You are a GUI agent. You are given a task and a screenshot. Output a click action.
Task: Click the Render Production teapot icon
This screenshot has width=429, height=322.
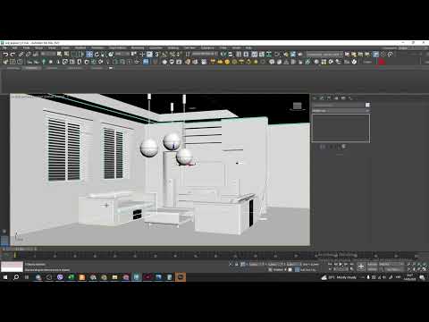300,55
